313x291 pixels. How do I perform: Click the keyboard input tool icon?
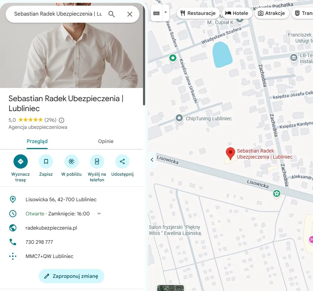[156, 13]
